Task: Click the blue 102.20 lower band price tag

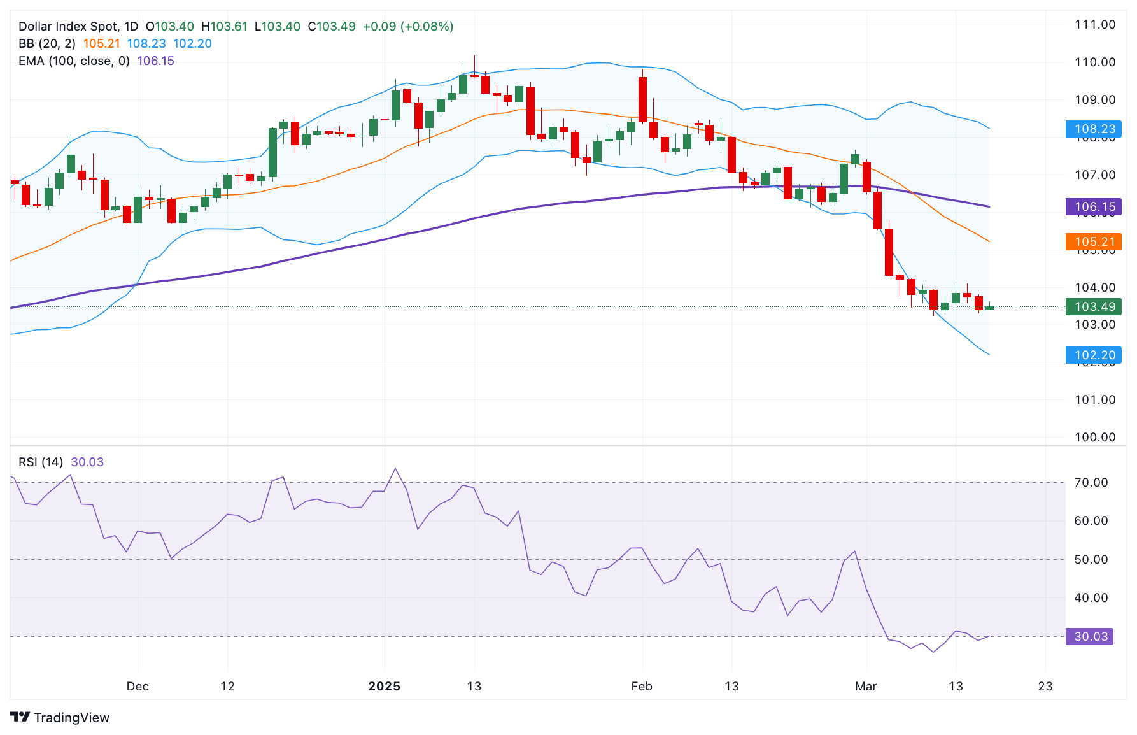Action: click(1094, 355)
